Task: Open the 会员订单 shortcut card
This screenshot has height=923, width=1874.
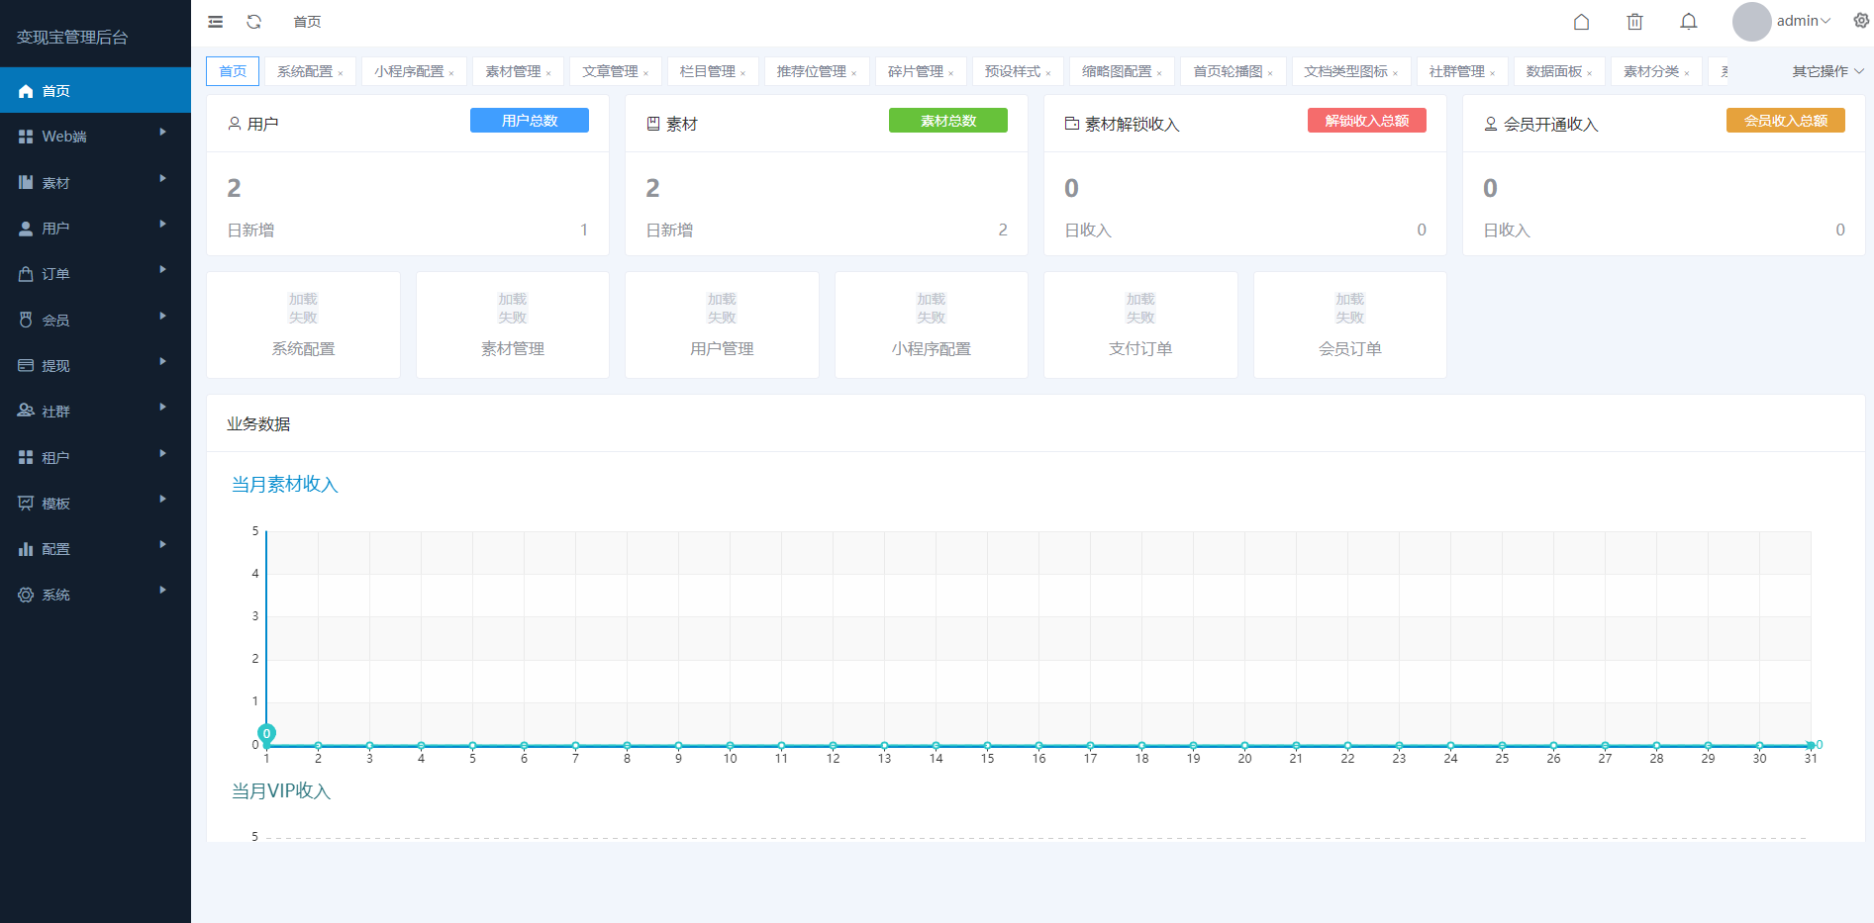Action: coord(1349,325)
